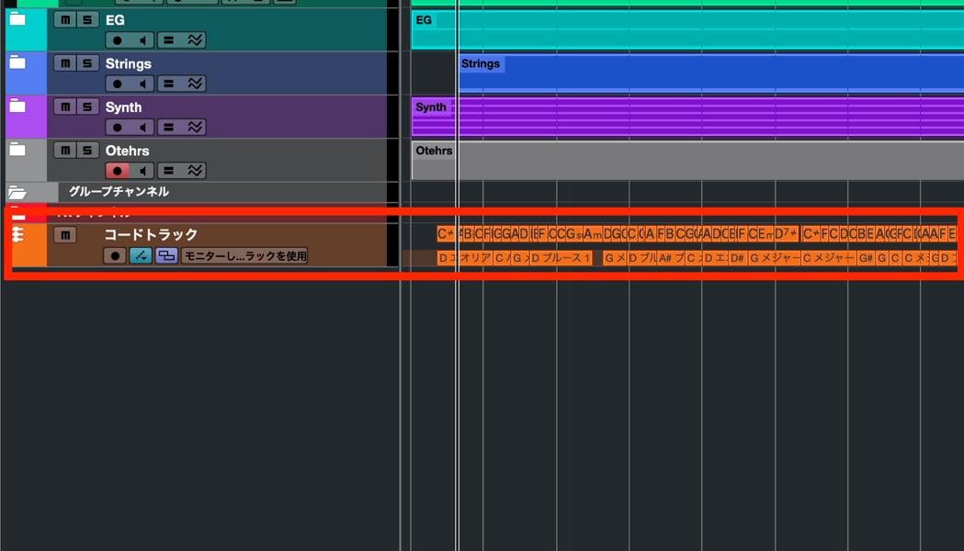The width and height of the screenshot is (964, 551).
Task: Click the Synth track folder icon
Action: coord(17,106)
